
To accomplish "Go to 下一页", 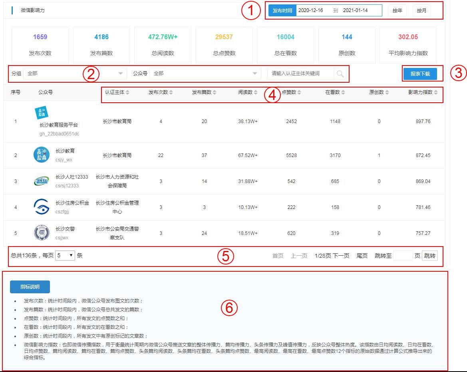I will 341,256.
